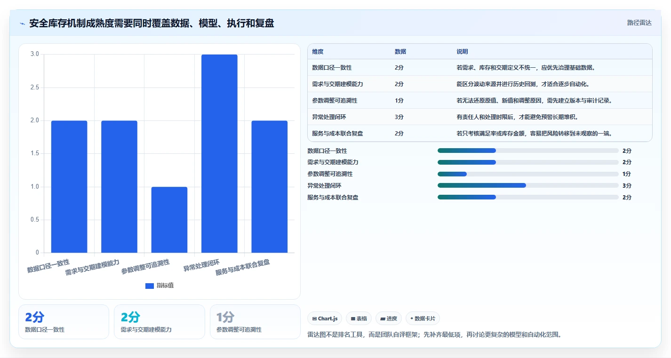Click the Chart.js chip
671x358 pixels.
pyautogui.click(x=325, y=318)
